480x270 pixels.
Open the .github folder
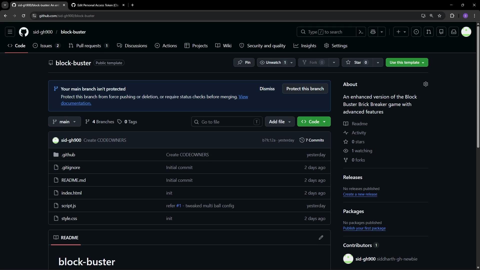(68, 155)
